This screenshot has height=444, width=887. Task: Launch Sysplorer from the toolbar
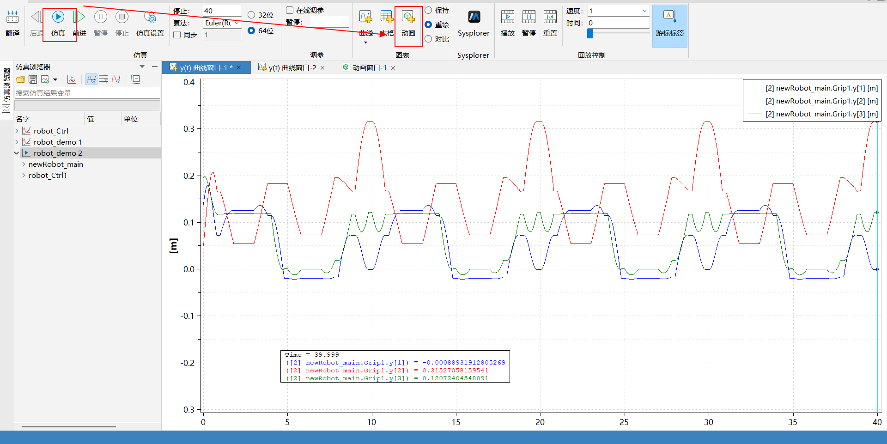click(x=474, y=18)
